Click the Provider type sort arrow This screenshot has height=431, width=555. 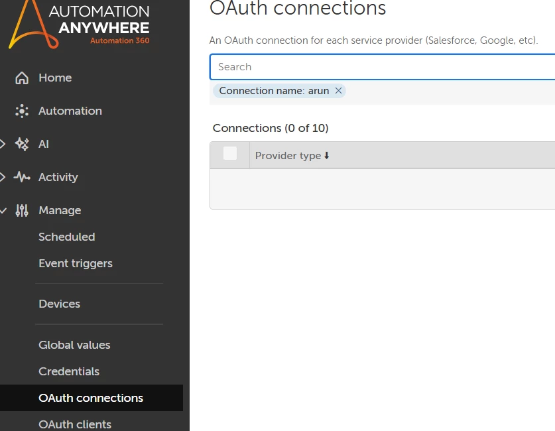(x=326, y=155)
